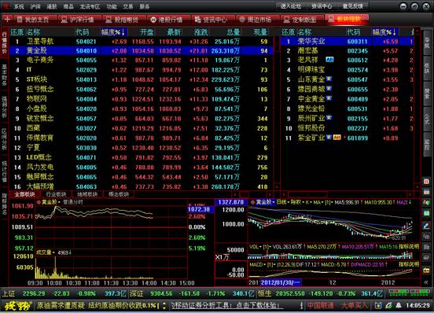Click the 意见反馈 button
434x313 pixels.
(352, 6)
